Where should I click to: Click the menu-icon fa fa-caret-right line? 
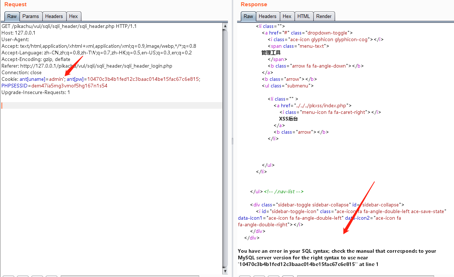point(330,112)
